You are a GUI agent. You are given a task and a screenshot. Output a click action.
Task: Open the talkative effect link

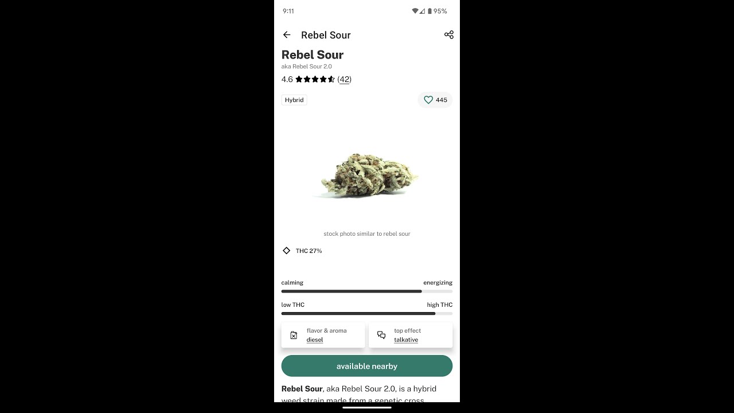(x=406, y=340)
